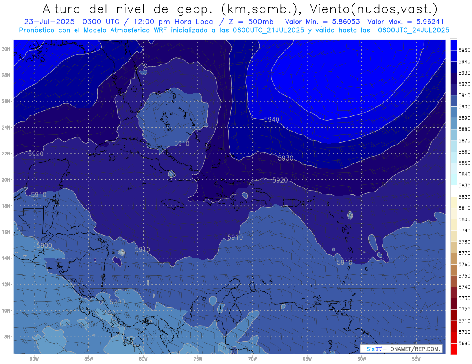Click the 12N latitude axis label
The height and width of the screenshot is (364, 472).
tap(6, 284)
